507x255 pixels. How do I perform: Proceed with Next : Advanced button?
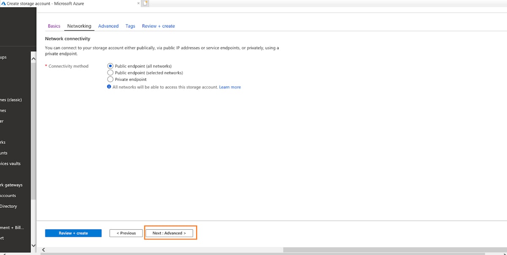click(x=169, y=233)
